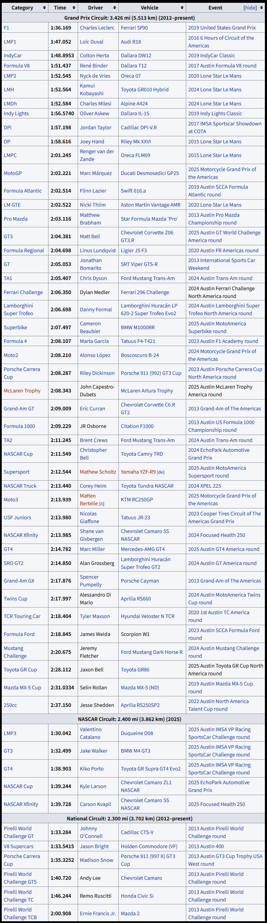
Task: Open Loïc Duval driver link
Action: pos(91,42)
